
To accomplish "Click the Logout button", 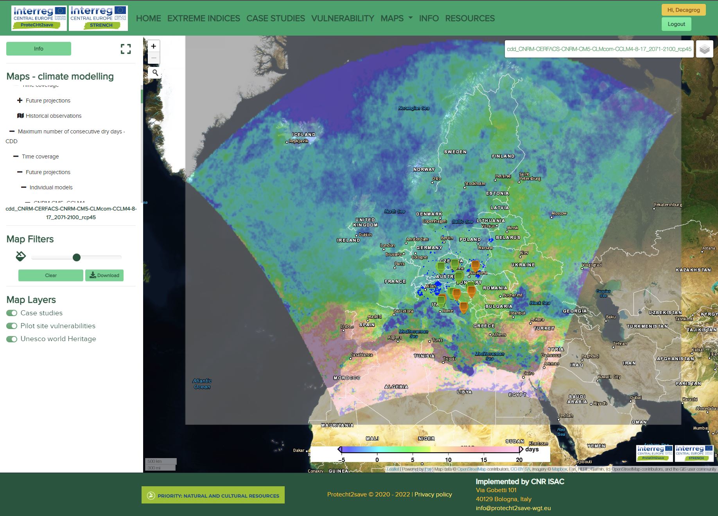I will click(x=676, y=24).
